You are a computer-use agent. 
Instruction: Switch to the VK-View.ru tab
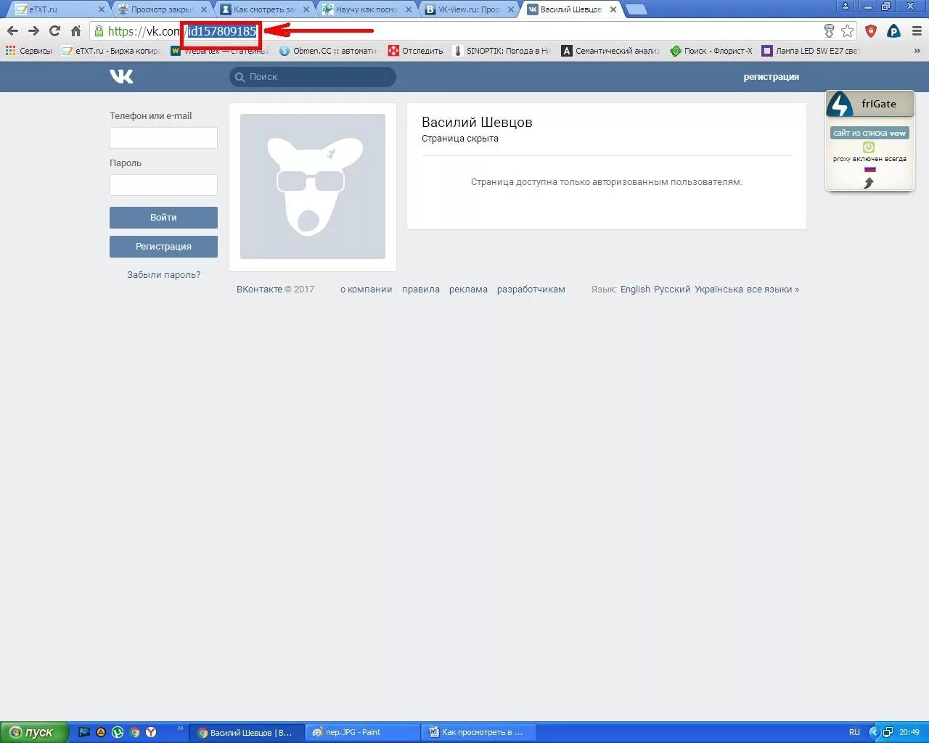coord(469,9)
